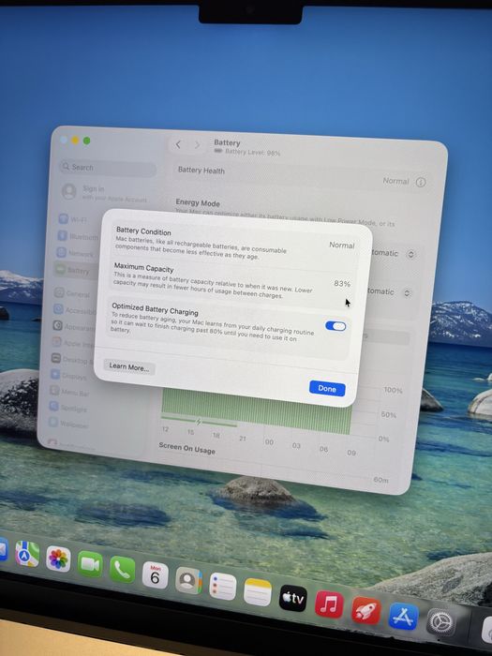Click the sidebar search magnifier icon

point(66,167)
